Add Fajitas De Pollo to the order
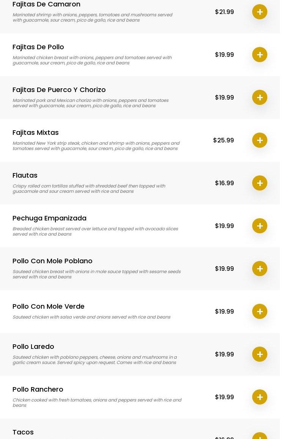This screenshot has width=292, height=439. point(260,55)
